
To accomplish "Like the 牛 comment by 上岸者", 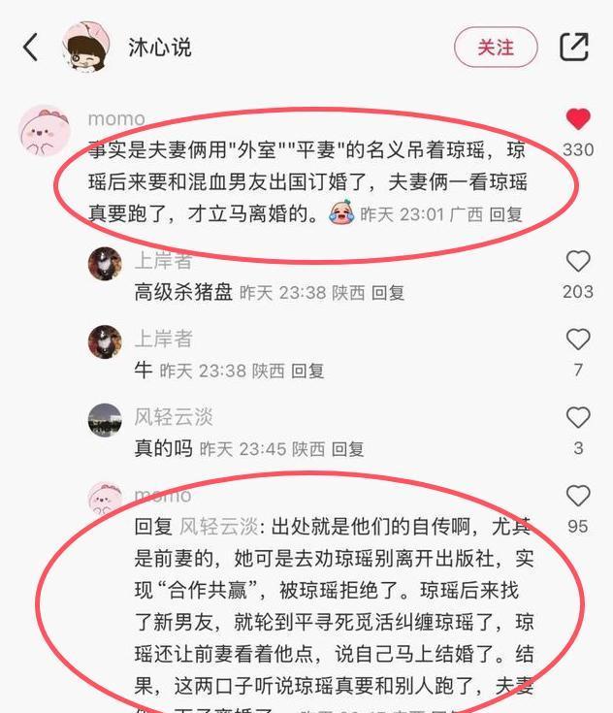I will click(578, 340).
